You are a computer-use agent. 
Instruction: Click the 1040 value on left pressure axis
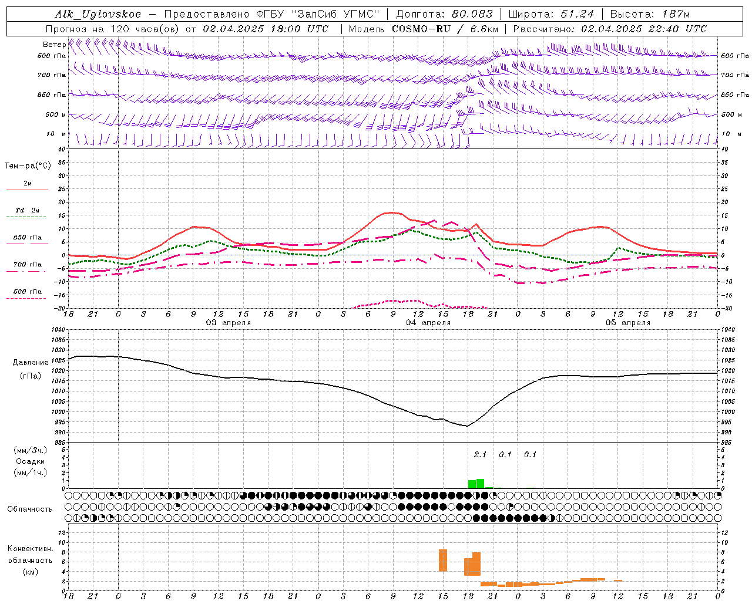tap(58, 329)
